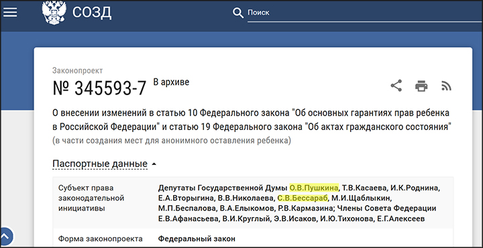The image size is (483, 248).
Task: Open the hamburger navigation menu
Action: point(10,12)
